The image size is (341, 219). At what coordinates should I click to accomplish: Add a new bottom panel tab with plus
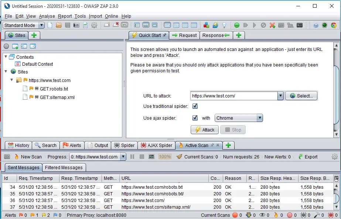(x=228, y=145)
